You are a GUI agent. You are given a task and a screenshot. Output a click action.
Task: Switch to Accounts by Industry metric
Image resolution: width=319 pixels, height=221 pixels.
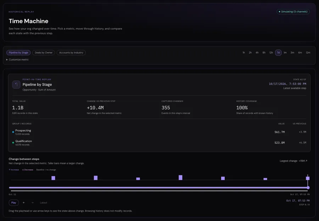point(71,53)
